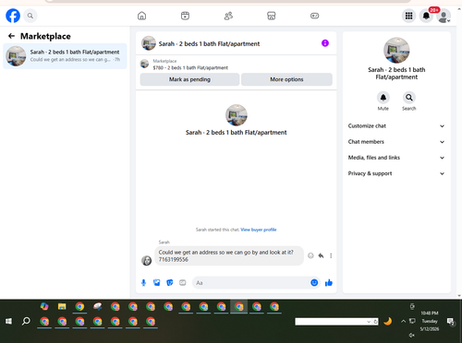
Task: Click the Aa message input field
Action: pos(250,283)
